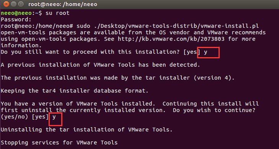Click the 'Keeping the tar4 installer' line
Image resolution: width=279 pixels, height=149 pixels.
click(74, 91)
